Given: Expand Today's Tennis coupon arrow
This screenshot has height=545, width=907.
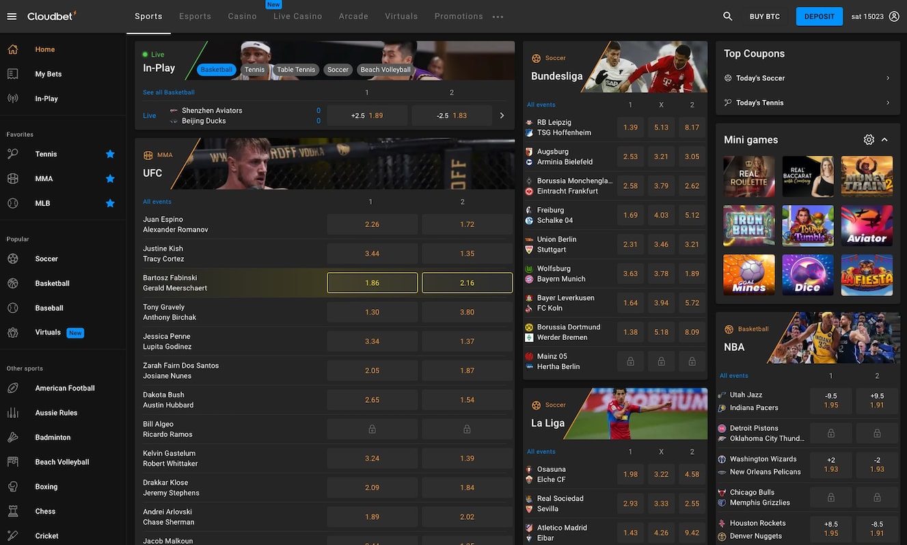Looking at the screenshot, I should [888, 103].
